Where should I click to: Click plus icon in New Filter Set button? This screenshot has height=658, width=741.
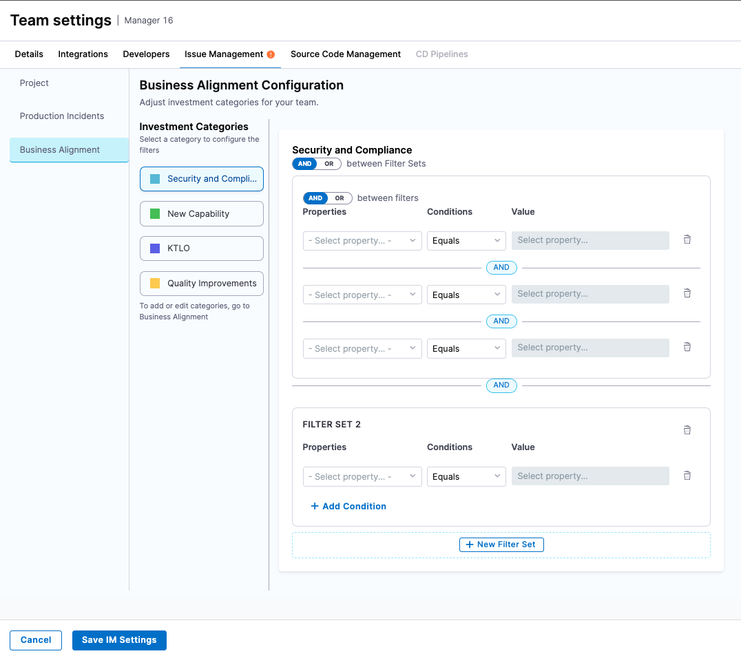(x=470, y=544)
